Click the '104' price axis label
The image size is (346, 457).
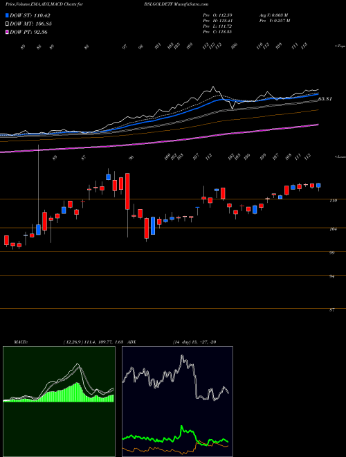pyautogui.click(x=333, y=229)
